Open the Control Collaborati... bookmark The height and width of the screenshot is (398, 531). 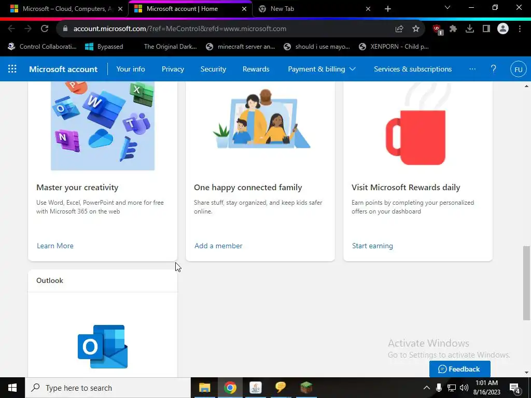click(43, 47)
